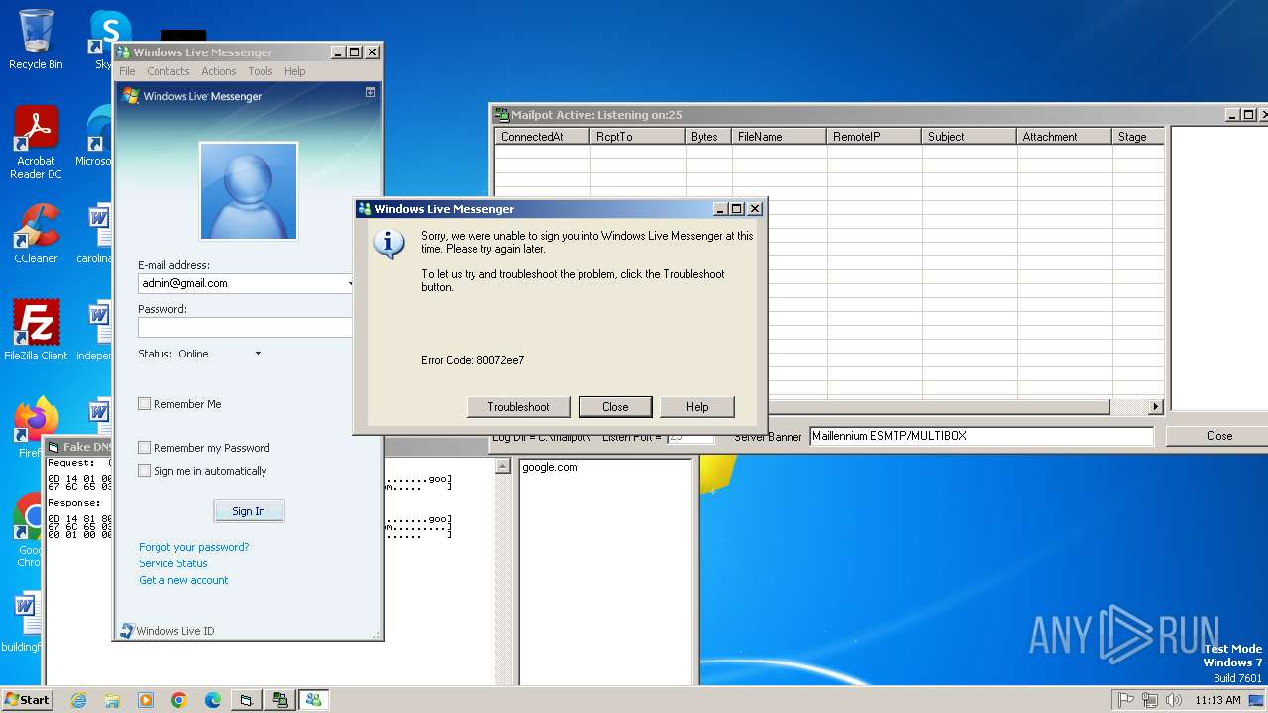Click the Password input field
The width and height of the screenshot is (1268, 713).
[245, 328]
